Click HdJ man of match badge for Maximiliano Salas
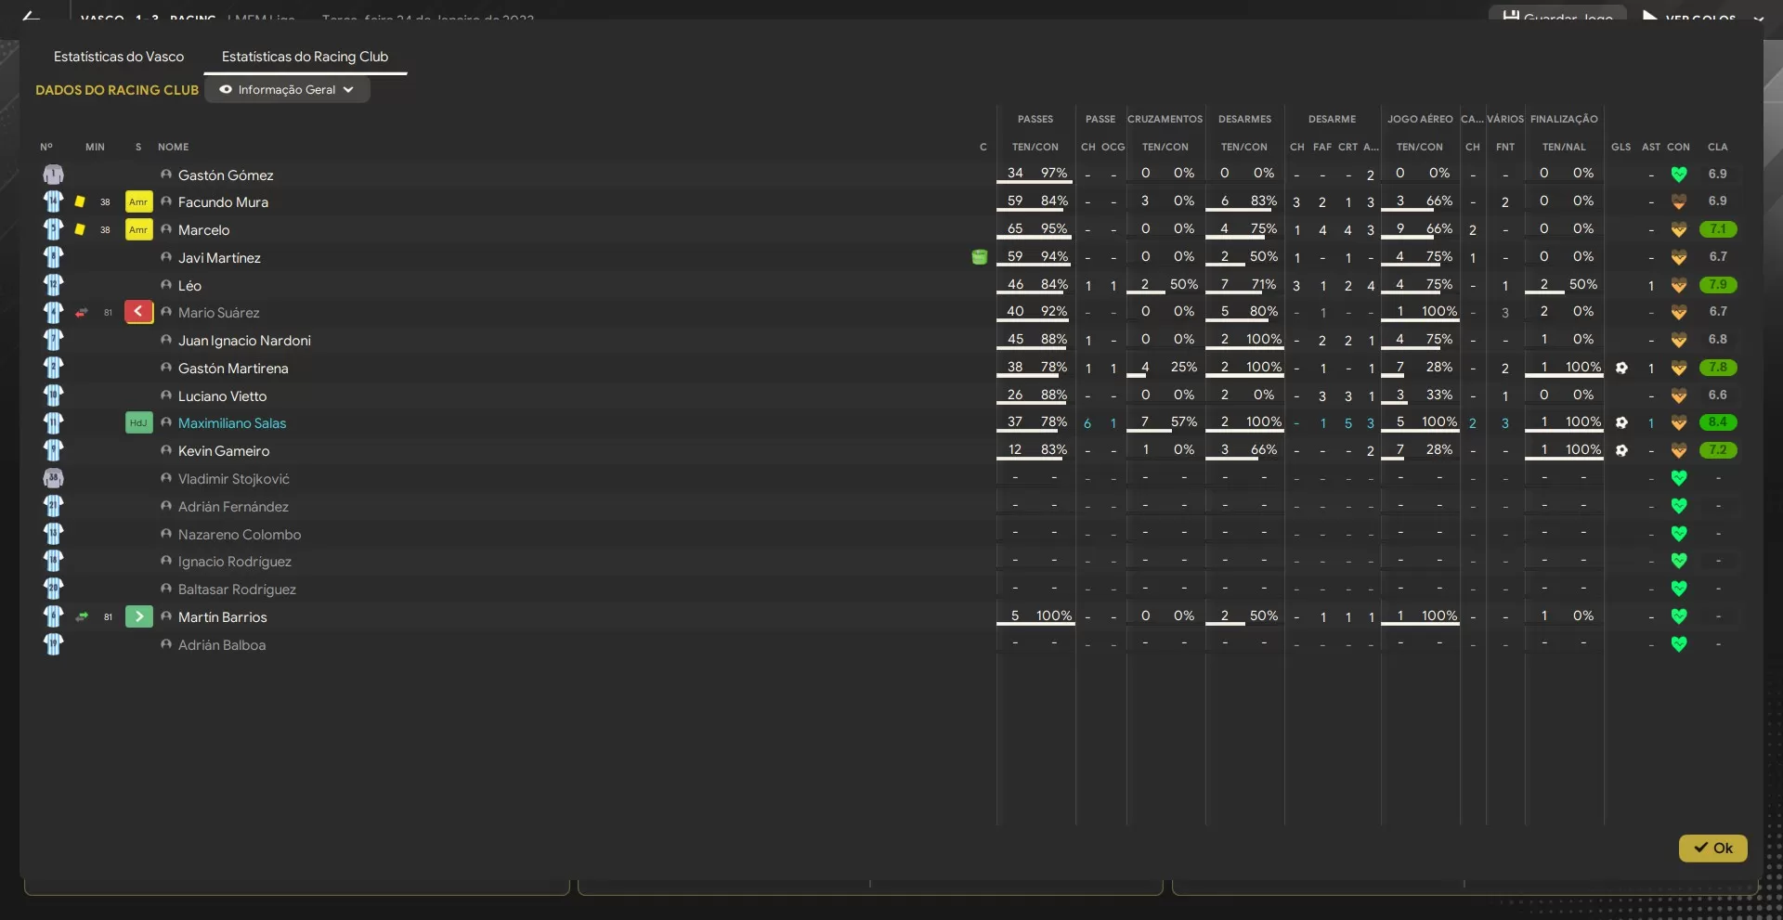The width and height of the screenshot is (1783, 920). tap(138, 423)
